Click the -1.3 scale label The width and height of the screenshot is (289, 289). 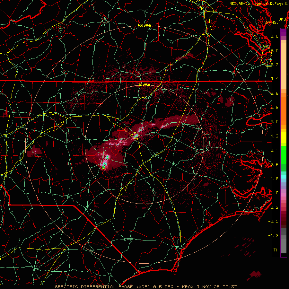(273, 236)
